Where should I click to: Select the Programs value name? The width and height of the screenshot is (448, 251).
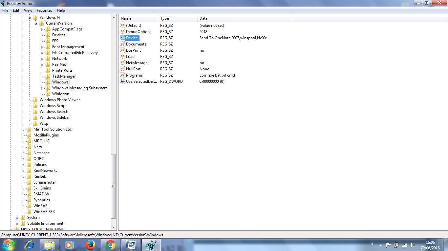point(134,75)
